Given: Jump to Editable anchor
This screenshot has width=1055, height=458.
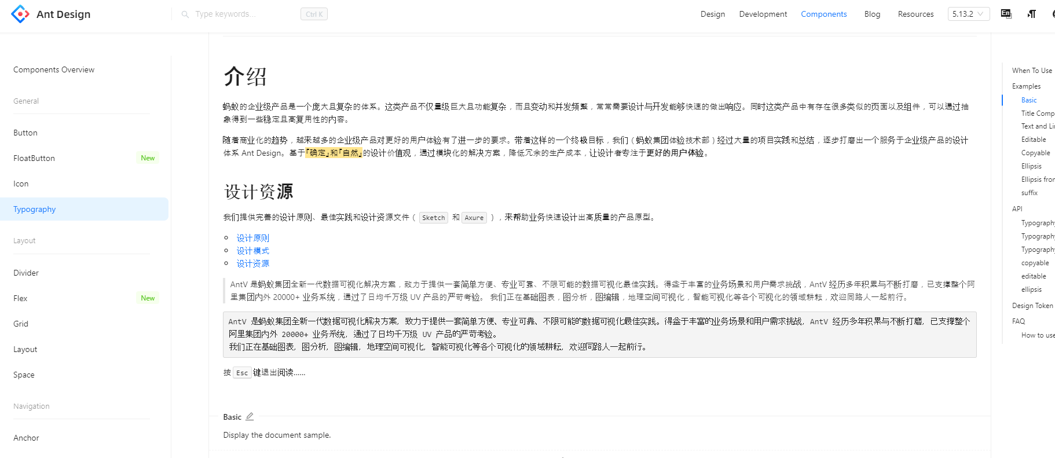Looking at the screenshot, I should tap(1034, 140).
